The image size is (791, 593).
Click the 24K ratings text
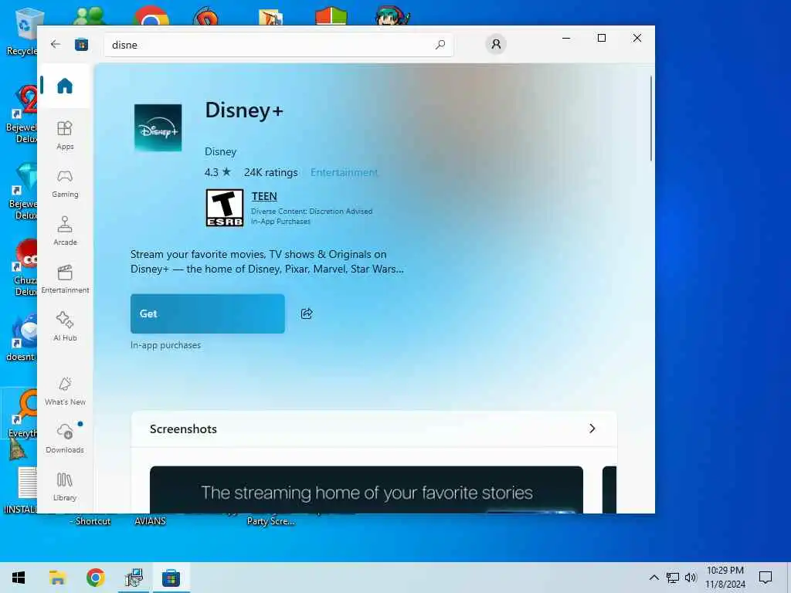click(x=271, y=172)
